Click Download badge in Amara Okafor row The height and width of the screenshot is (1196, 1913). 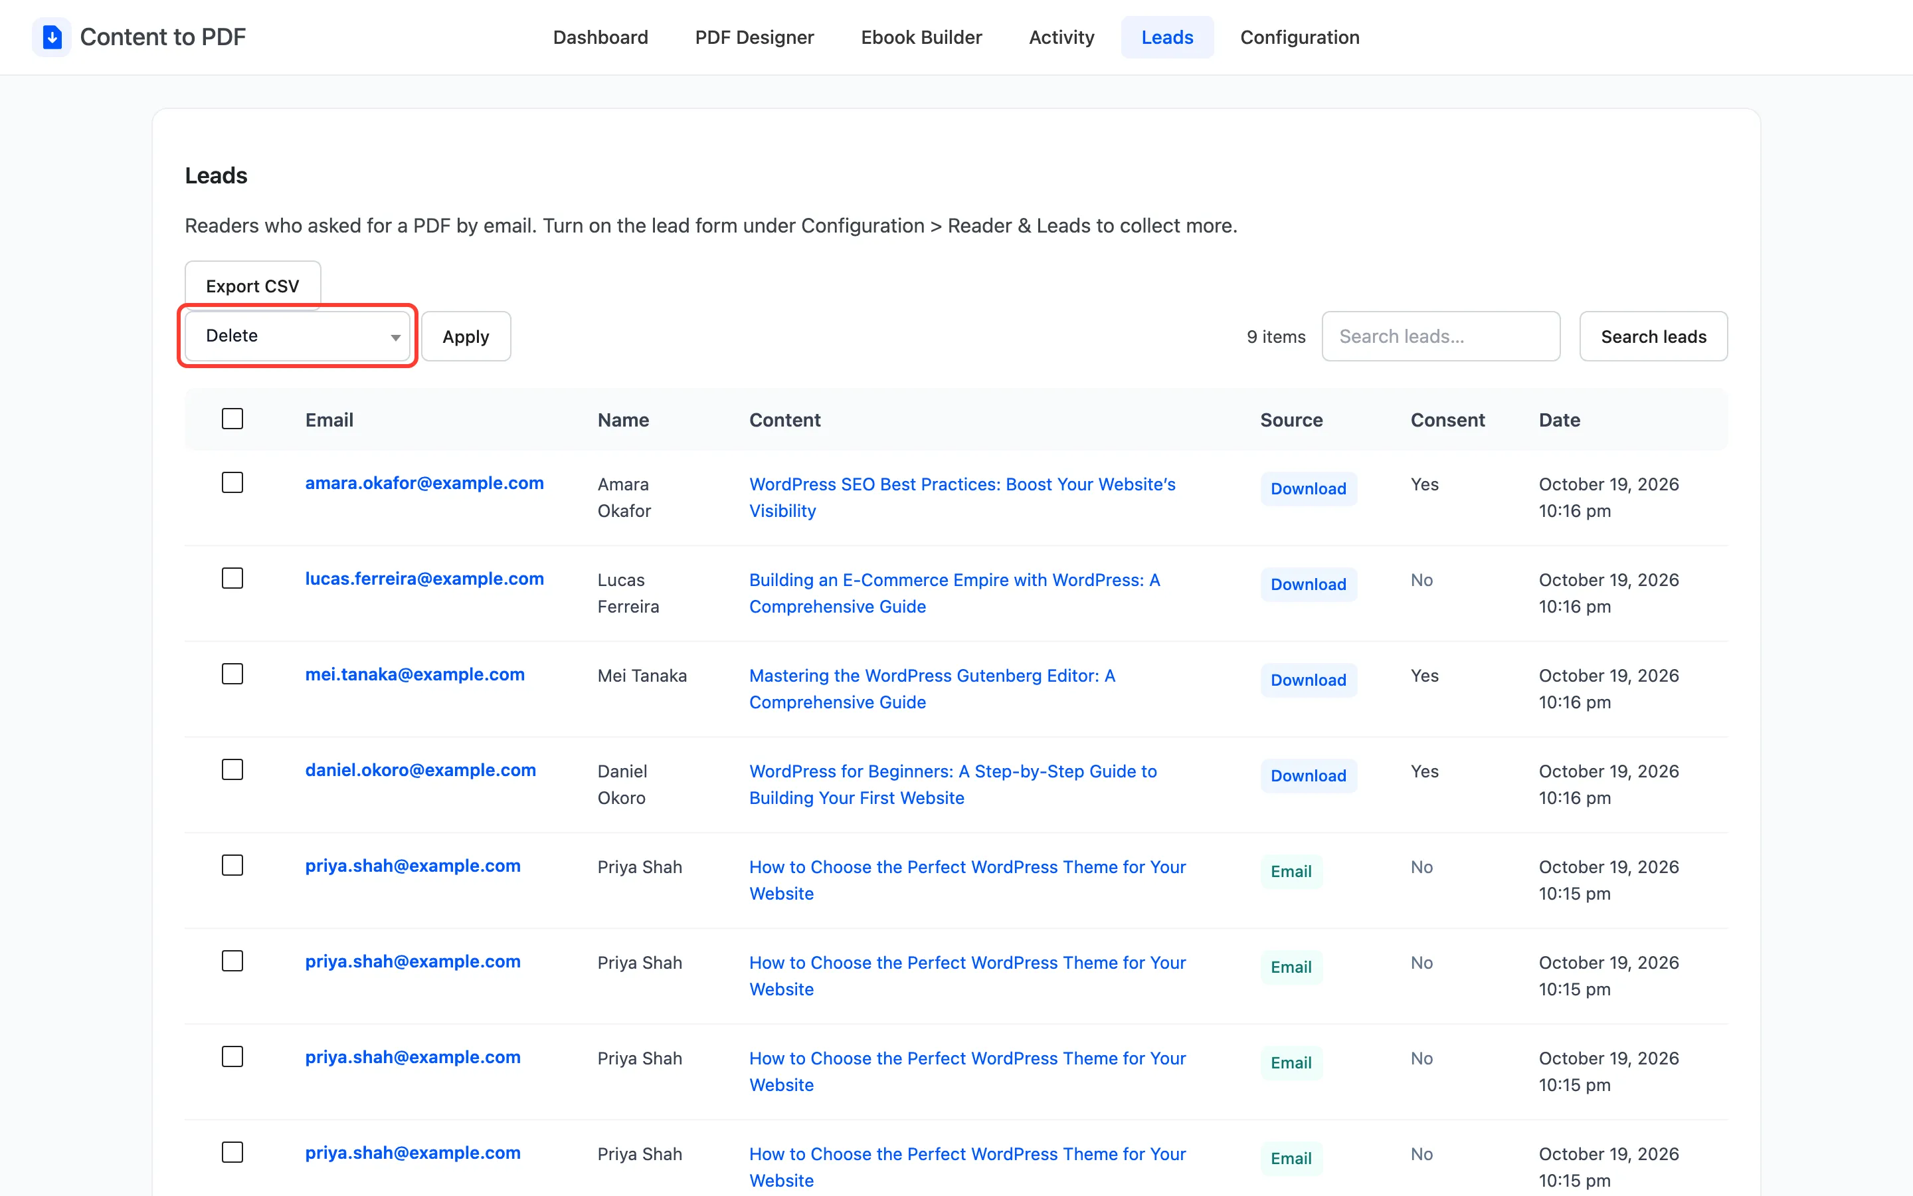[1309, 489]
